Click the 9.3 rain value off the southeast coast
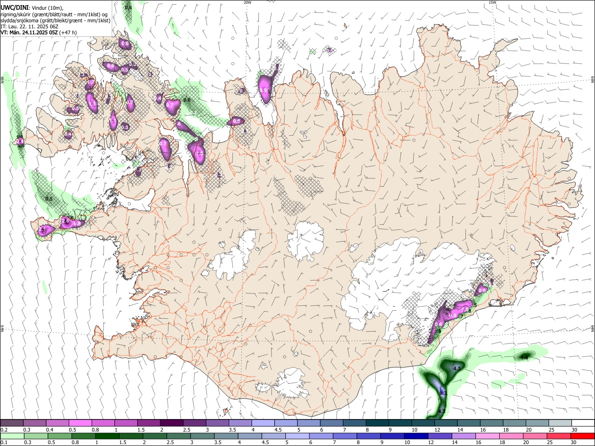This screenshot has height=446, width=595. 443,393
